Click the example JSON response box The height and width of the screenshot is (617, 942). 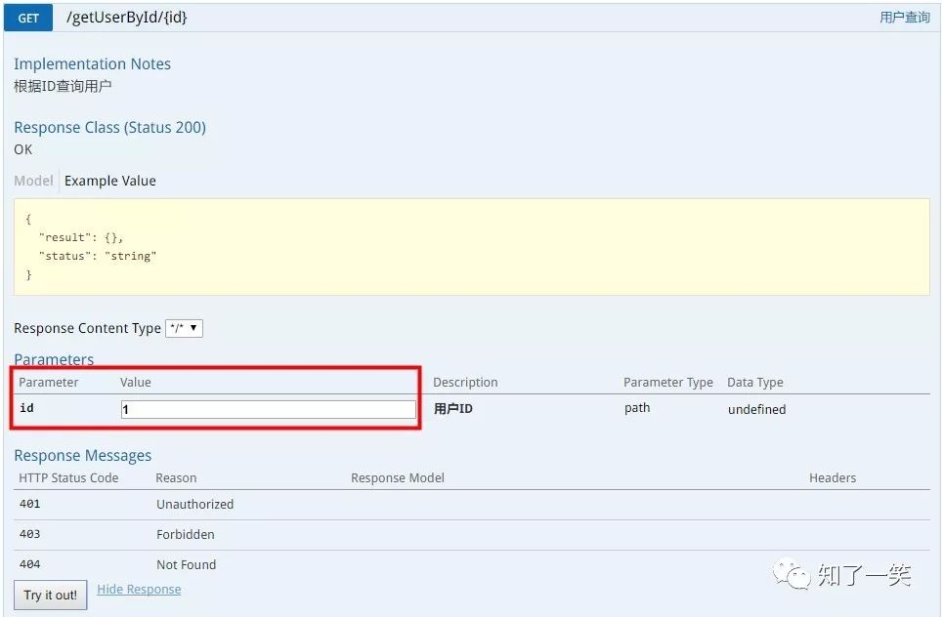tap(472, 247)
